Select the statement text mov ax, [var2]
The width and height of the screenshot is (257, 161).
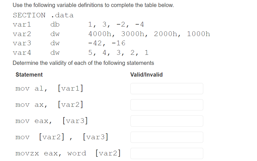pyautogui.click(x=50, y=105)
